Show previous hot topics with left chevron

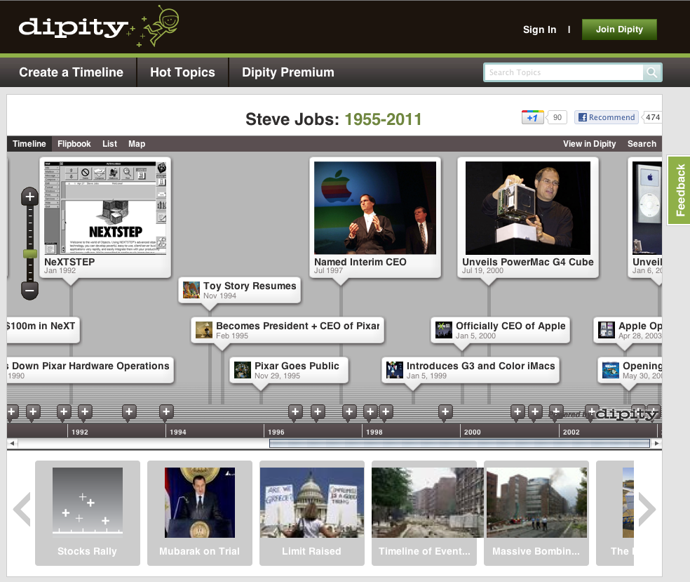pos(22,509)
